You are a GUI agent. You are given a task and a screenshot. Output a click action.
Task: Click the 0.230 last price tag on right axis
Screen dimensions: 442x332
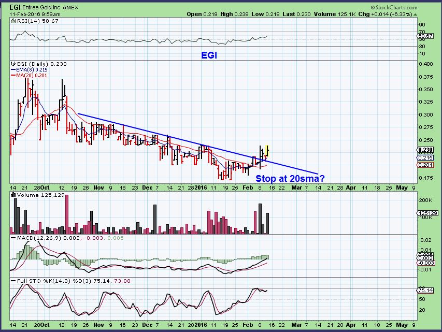pyautogui.click(x=425, y=150)
